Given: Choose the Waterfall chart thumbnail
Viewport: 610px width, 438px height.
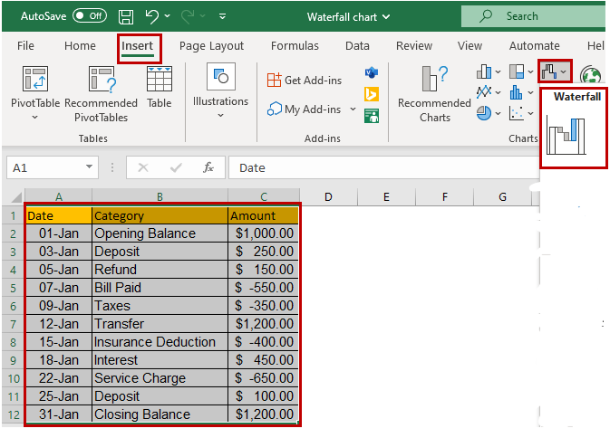Looking at the screenshot, I should (x=566, y=136).
